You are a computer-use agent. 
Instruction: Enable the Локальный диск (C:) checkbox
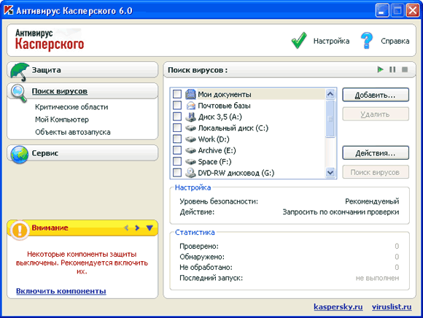(177, 128)
